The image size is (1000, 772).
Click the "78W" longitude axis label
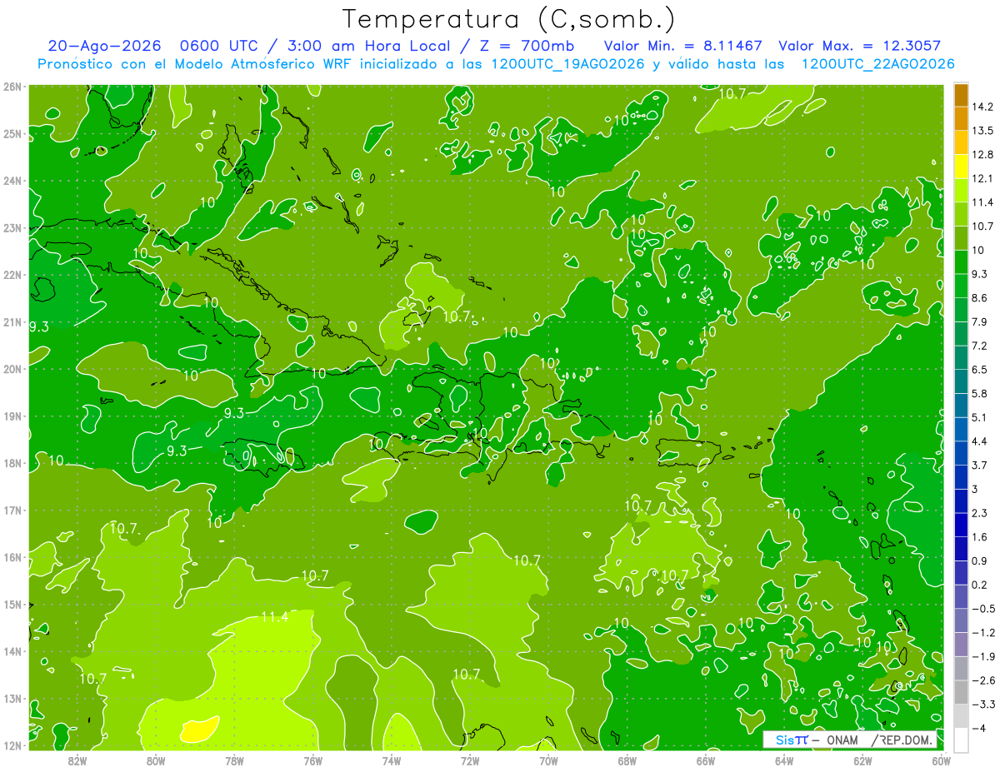click(x=234, y=760)
